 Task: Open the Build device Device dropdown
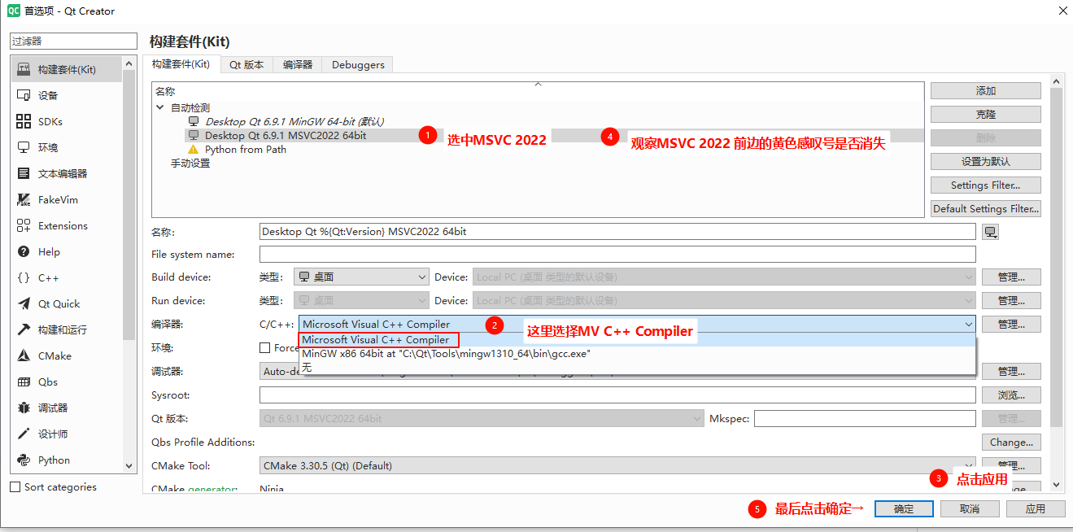pyautogui.click(x=724, y=277)
